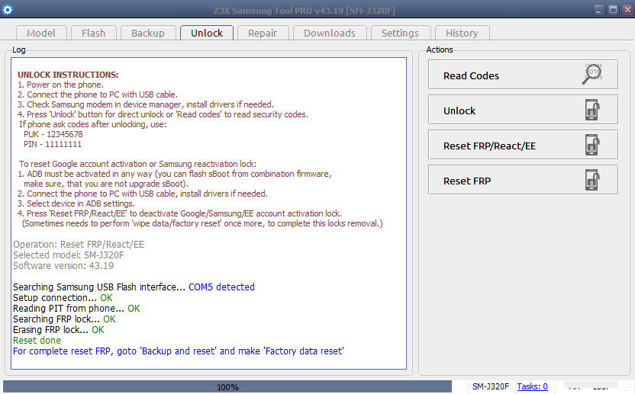Click the Reset FRP button label
635x394 pixels.
(x=467, y=181)
